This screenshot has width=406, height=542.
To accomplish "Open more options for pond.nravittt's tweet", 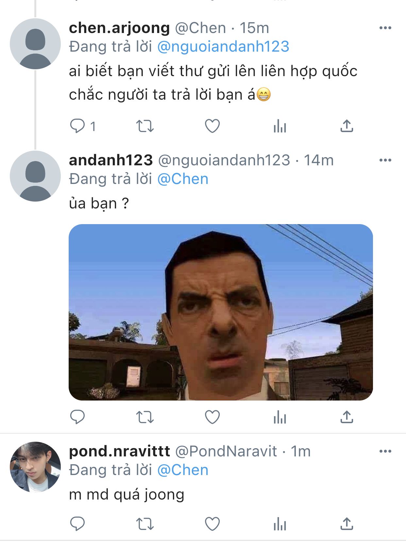I will coord(385,451).
